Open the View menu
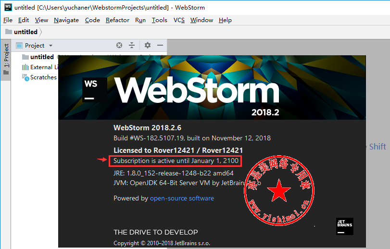Viewport: 390px width, 249px height. [x=41, y=20]
